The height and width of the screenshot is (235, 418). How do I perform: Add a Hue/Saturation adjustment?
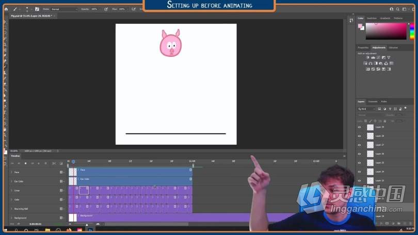[x=365, y=64]
